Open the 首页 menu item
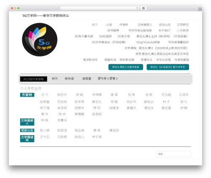Image resolution: width=211 pixels, height=178 pixels. coord(95,25)
